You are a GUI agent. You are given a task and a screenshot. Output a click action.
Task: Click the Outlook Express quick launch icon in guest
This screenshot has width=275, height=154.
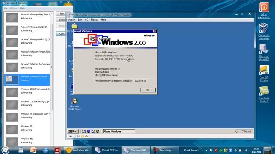tap(93, 131)
